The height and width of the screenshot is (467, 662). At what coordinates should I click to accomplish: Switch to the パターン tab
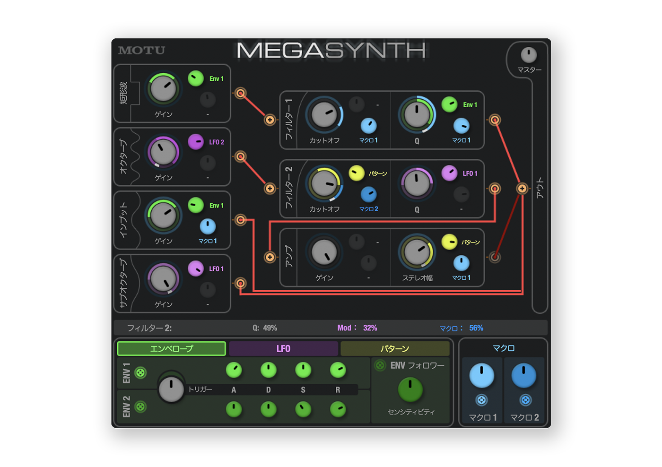(395, 349)
